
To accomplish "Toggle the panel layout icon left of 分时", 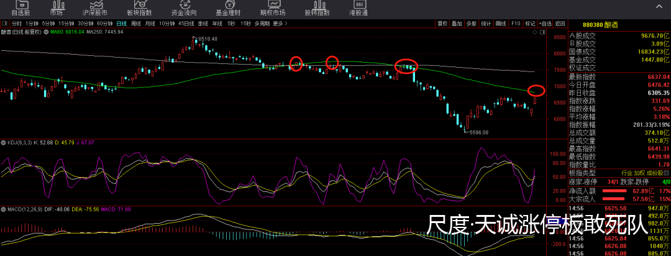I will (x=5, y=24).
